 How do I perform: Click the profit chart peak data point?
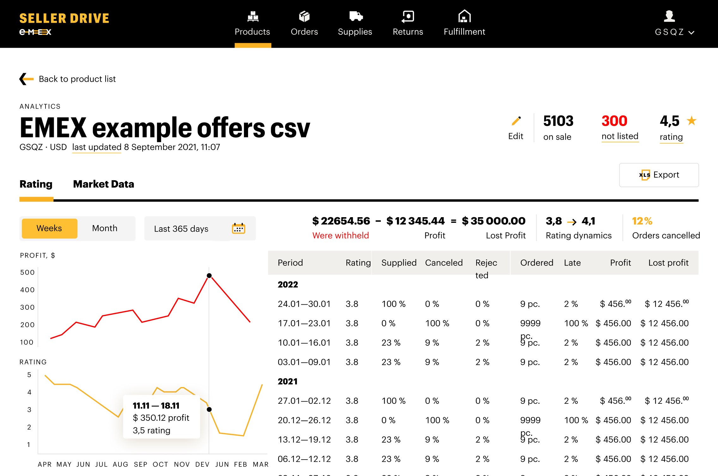coord(209,276)
